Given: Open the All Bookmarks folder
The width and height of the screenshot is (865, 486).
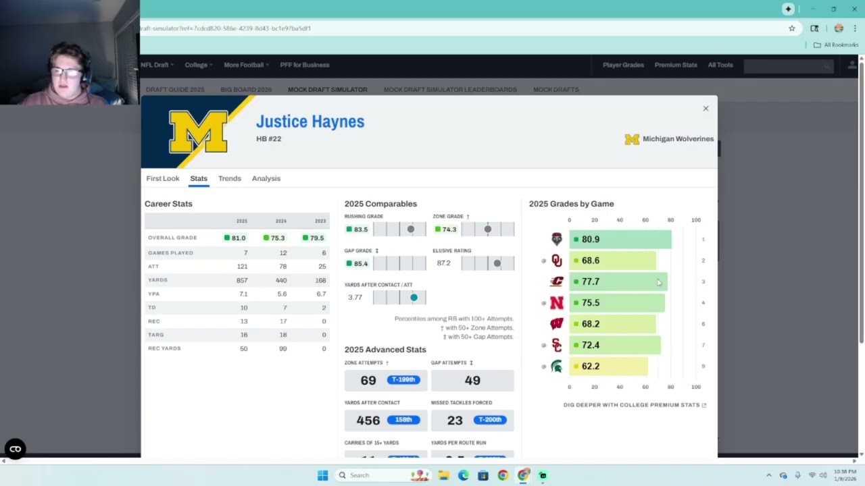Looking at the screenshot, I should 836,45.
